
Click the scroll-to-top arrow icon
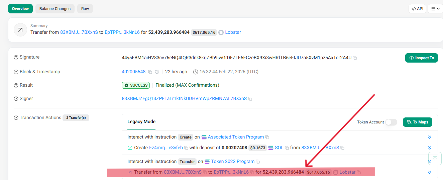coord(435,158)
